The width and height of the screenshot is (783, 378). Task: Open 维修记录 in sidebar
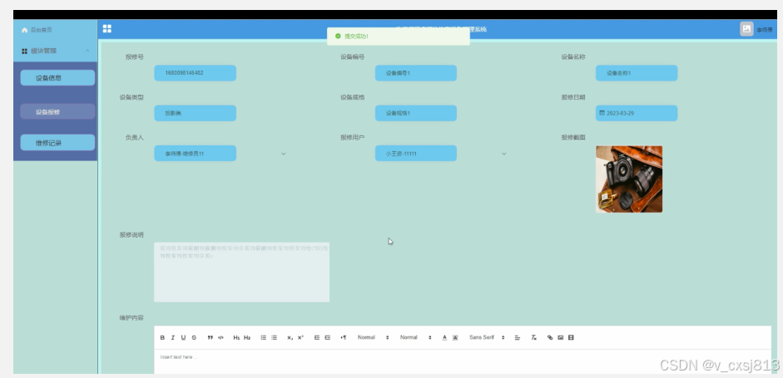pyautogui.click(x=57, y=143)
